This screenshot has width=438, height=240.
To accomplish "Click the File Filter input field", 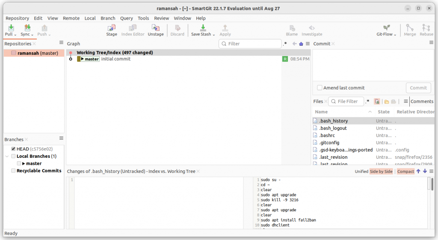I will pyautogui.click(x=346, y=101).
